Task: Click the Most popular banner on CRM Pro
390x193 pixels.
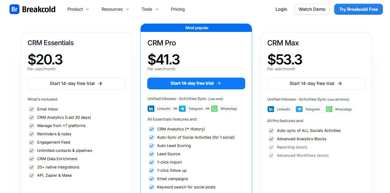Action: pyautogui.click(x=197, y=28)
